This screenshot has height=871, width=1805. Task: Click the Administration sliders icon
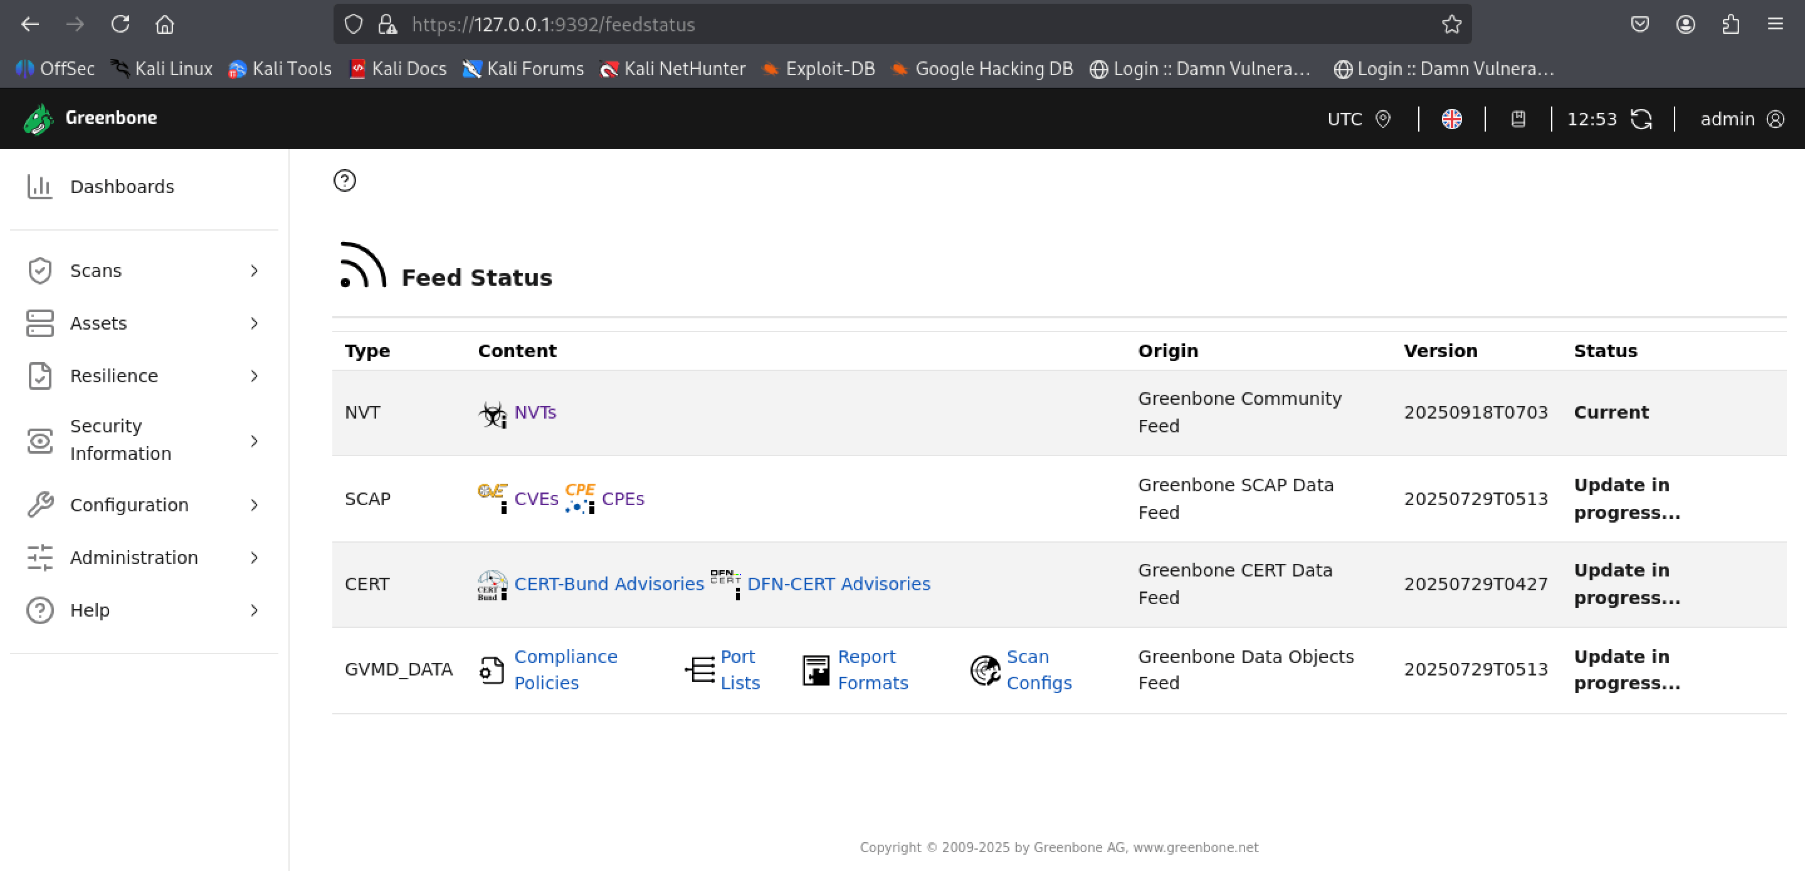point(40,557)
